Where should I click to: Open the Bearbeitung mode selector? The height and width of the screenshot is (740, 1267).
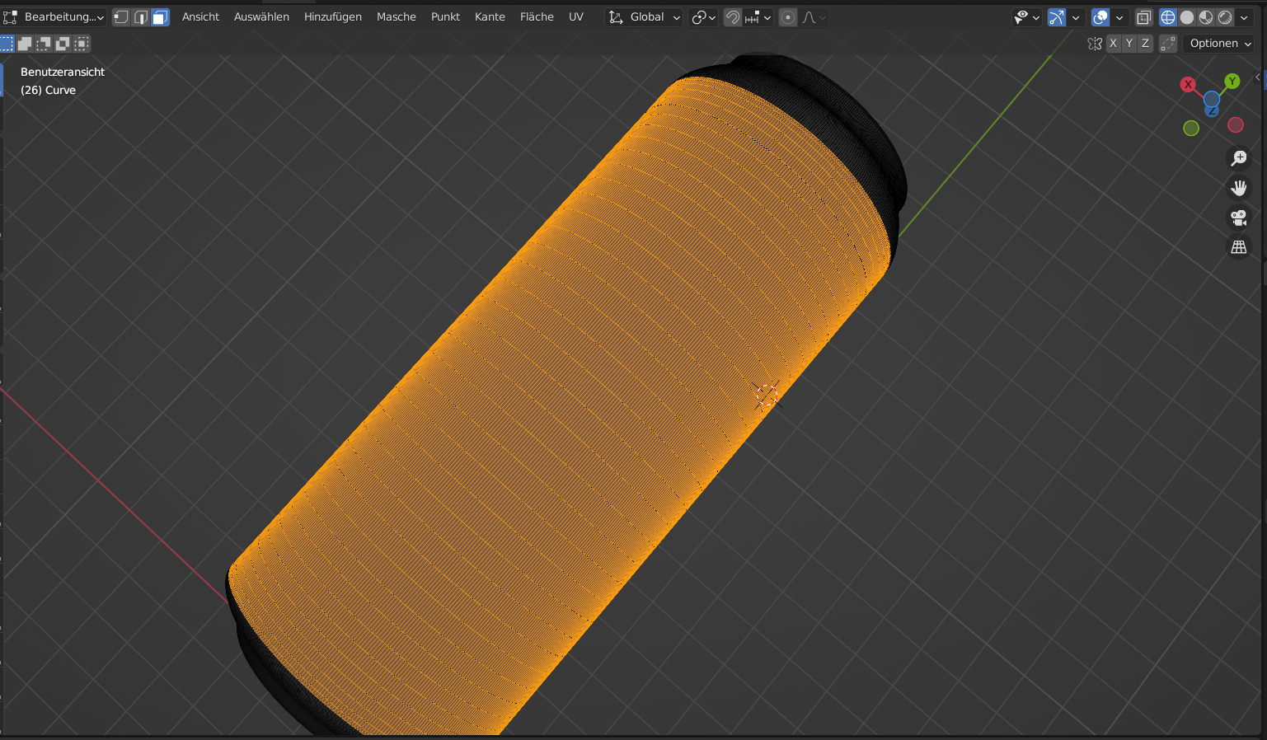pyautogui.click(x=55, y=17)
